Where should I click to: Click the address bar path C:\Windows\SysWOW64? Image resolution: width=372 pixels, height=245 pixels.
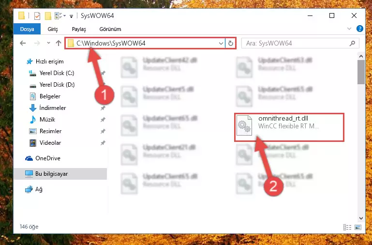(x=111, y=43)
